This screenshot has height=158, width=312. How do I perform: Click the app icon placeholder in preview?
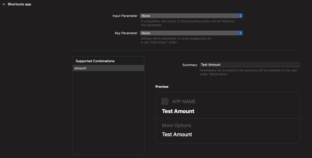165,101
